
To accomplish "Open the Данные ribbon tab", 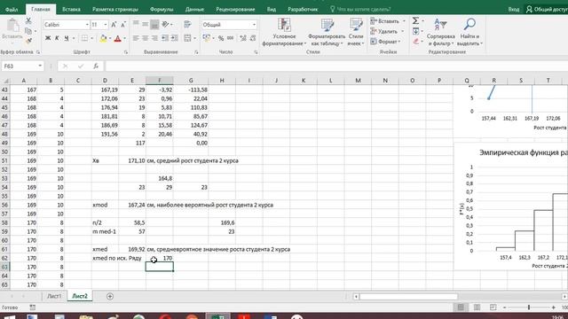I will click(x=194, y=10).
